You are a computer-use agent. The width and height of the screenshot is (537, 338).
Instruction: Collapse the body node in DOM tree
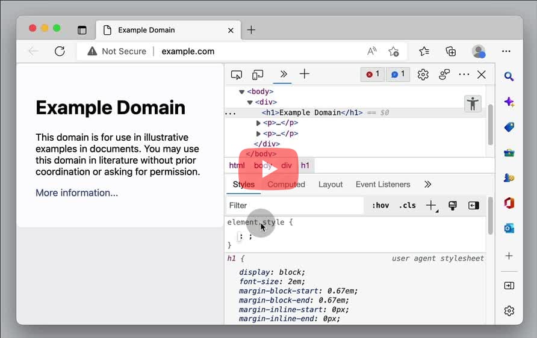241,91
